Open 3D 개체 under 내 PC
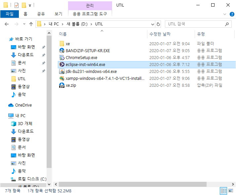236x195 pixels. [x=21, y=123]
